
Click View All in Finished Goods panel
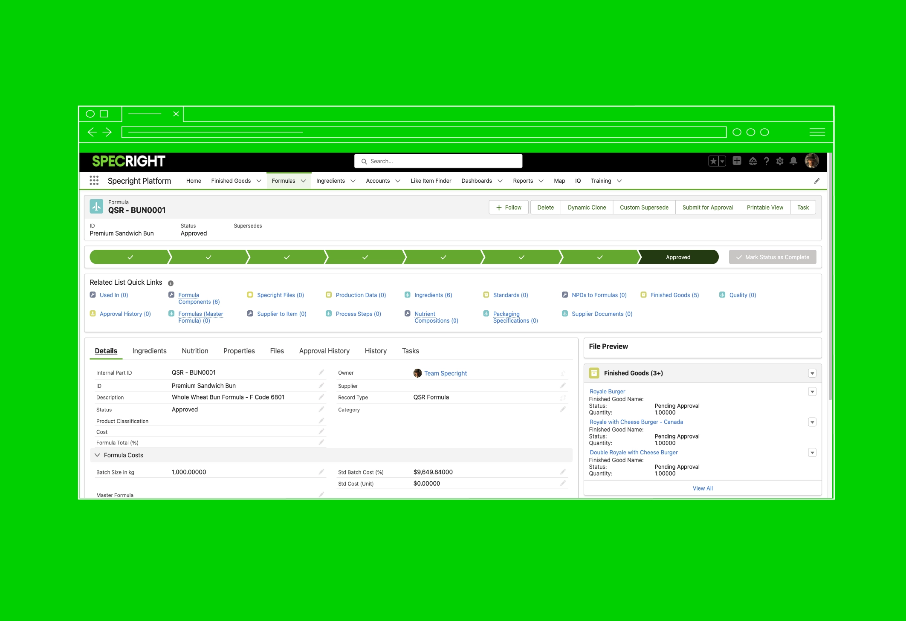point(703,488)
